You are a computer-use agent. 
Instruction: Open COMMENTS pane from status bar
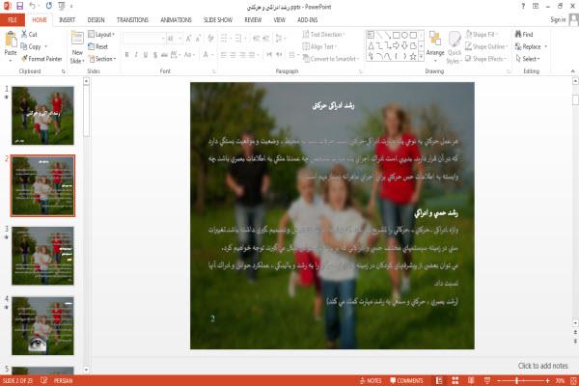tap(406, 380)
